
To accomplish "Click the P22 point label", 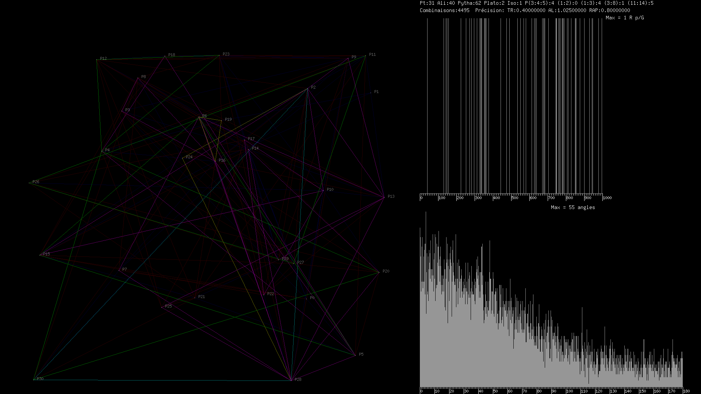I will pyautogui.click(x=271, y=294).
